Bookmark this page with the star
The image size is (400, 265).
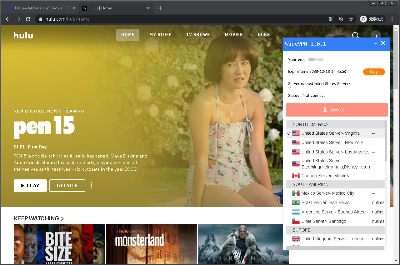pyautogui.click(x=351, y=19)
